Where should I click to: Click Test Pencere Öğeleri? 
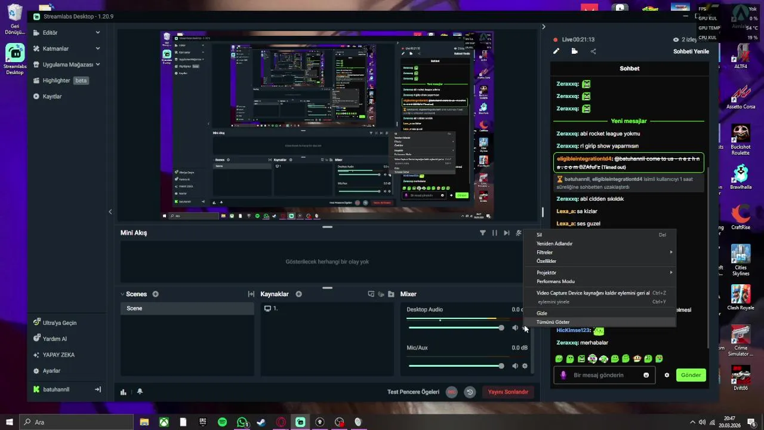(x=413, y=392)
